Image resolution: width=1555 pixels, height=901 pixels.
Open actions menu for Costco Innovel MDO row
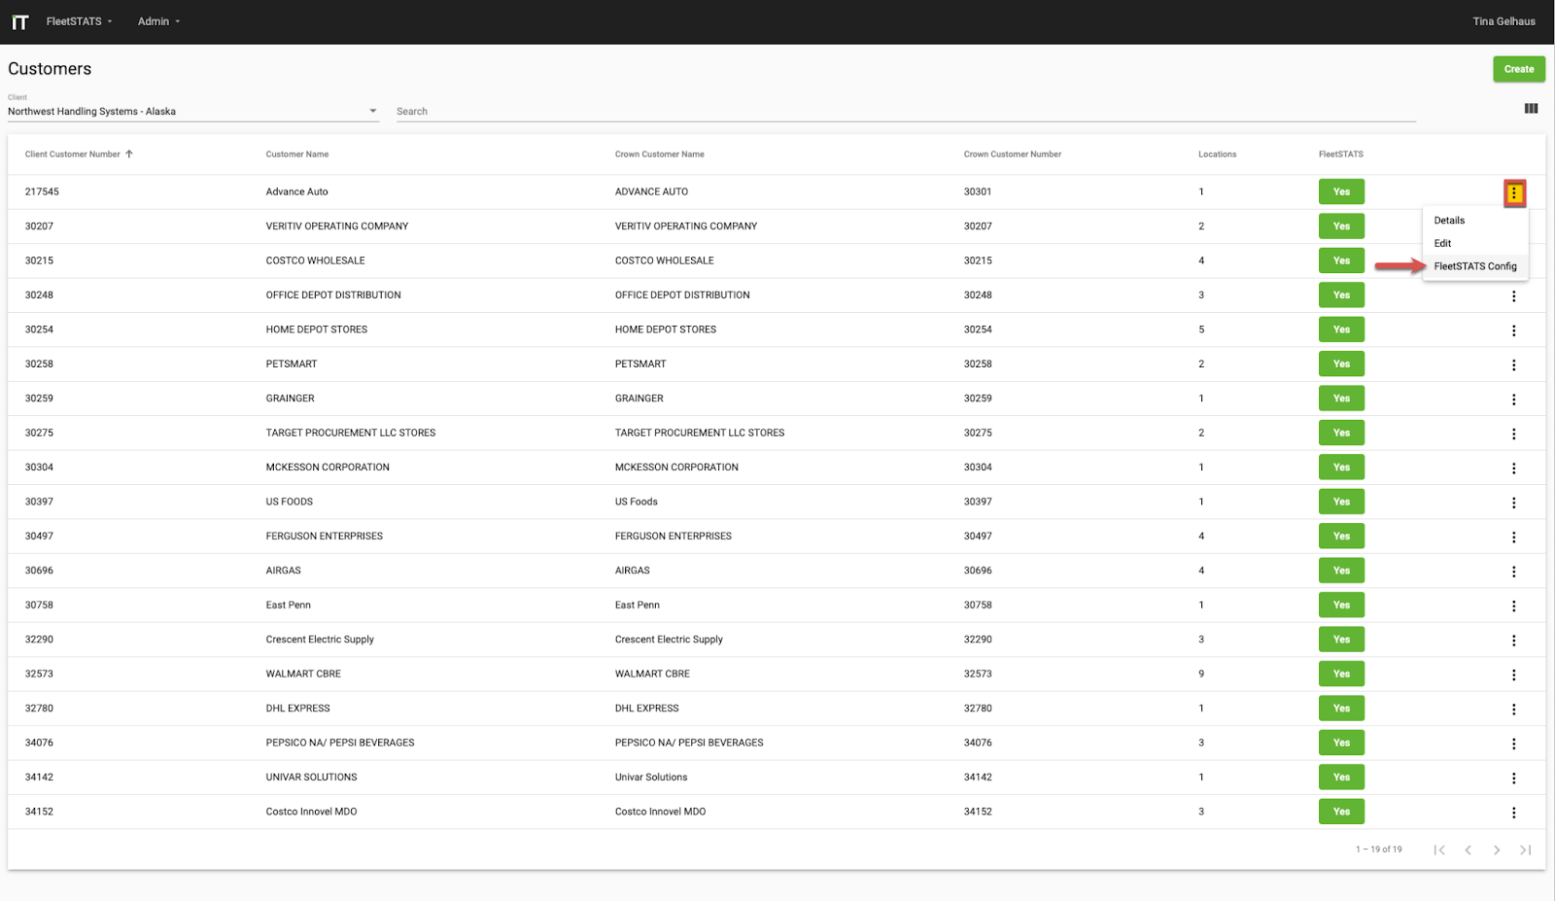click(x=1513, y=813)
